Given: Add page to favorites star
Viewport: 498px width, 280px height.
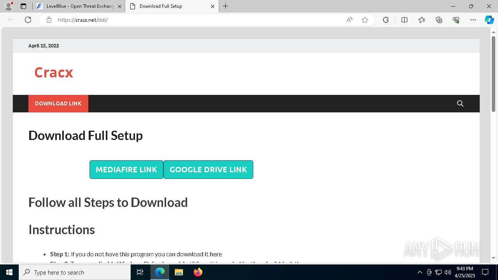Looking at the screenshot, I should pos(365,20).
